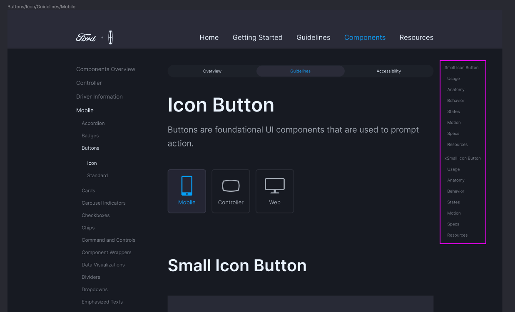
Task: Open Data Visualizations in sidebar
Action: coord(103,265)
